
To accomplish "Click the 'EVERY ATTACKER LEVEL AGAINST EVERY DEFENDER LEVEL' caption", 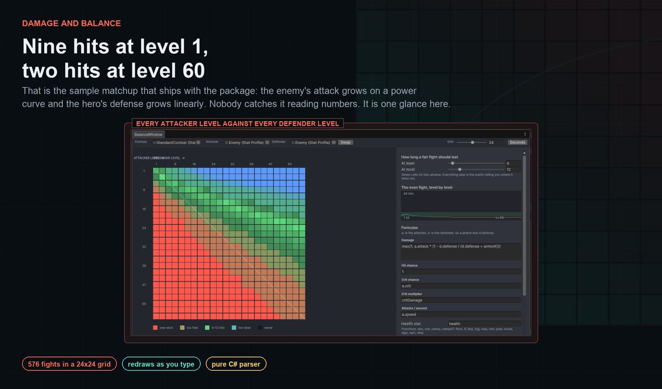I will (x=238, y=123).
